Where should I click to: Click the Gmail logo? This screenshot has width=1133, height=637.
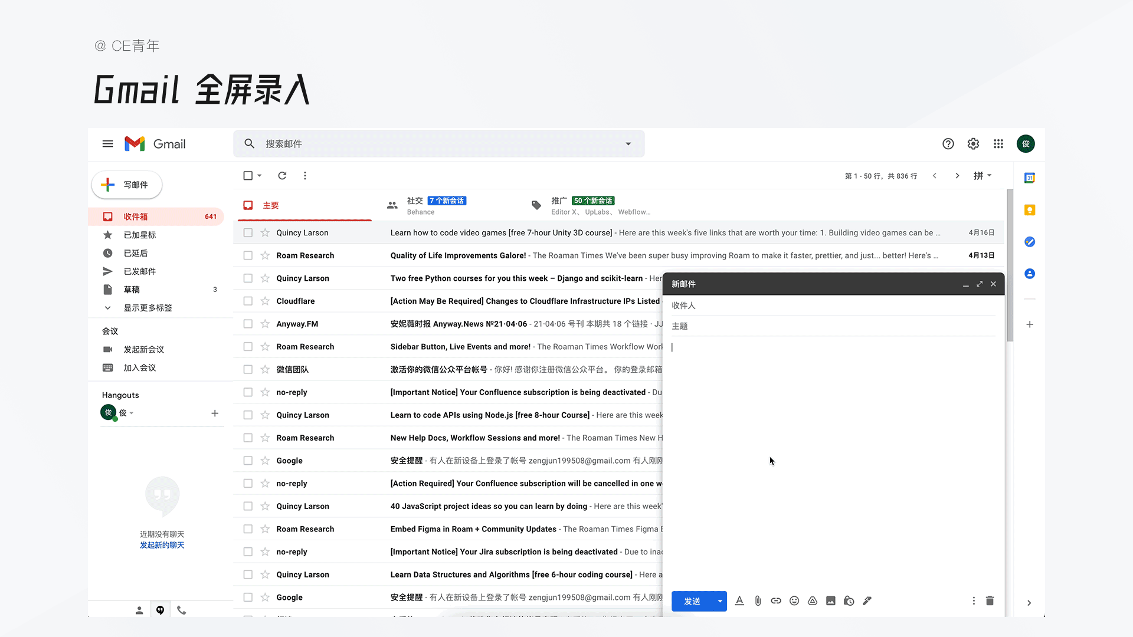155,144
